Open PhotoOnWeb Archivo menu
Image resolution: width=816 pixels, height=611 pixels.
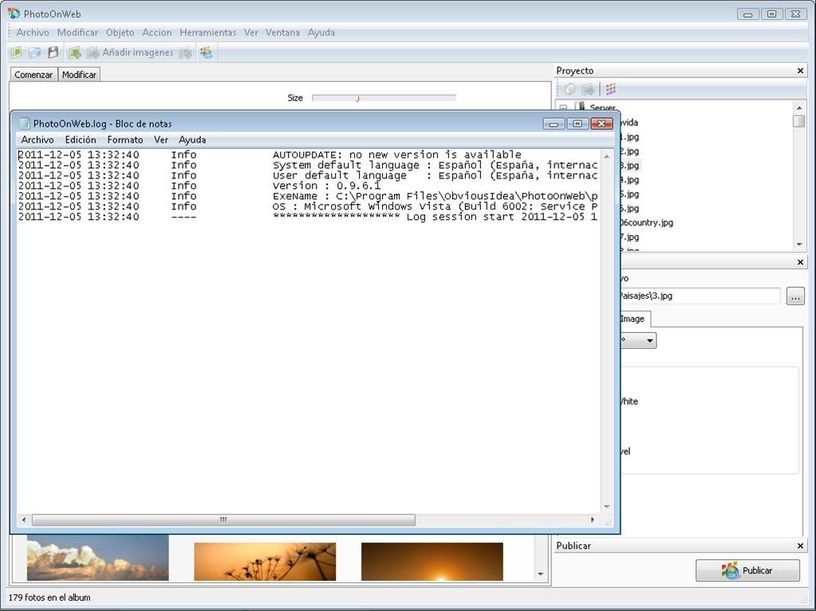pyautogui.click(x=33, y=33)
